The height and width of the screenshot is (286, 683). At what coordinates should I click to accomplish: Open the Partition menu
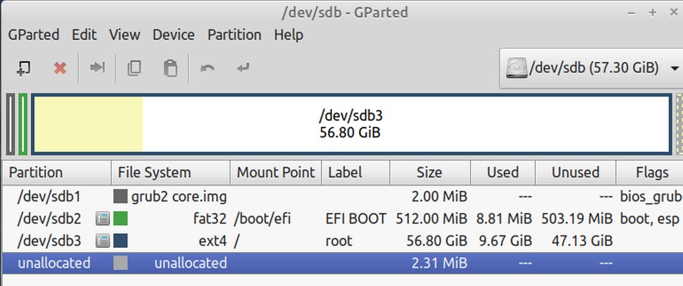point(234,35)
